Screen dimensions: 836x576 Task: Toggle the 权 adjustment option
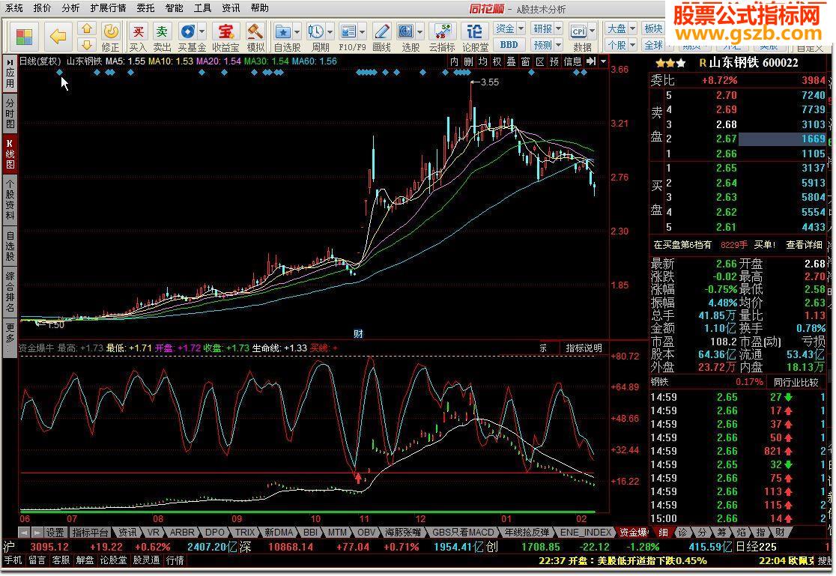coord(497,62)
